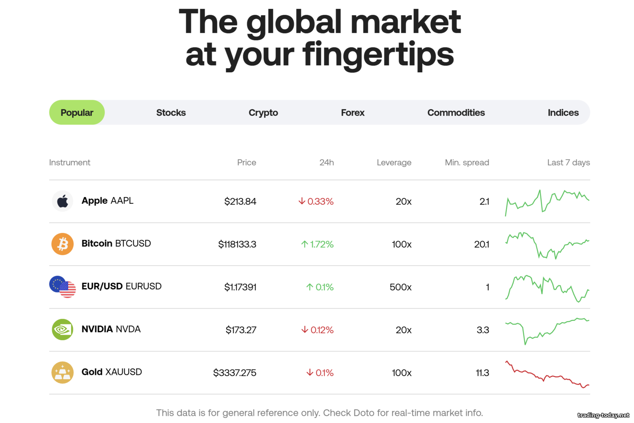Click the EUR/USD EURUSD instrument name
The width and height of the screenshot is (634, 423).
point(121,287)
